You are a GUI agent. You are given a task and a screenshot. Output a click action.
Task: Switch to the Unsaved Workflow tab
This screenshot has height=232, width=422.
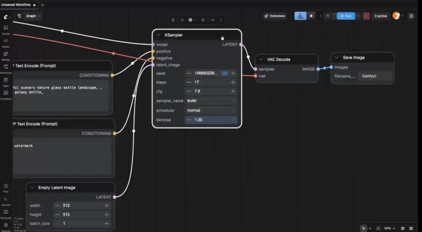click(16, 4)
